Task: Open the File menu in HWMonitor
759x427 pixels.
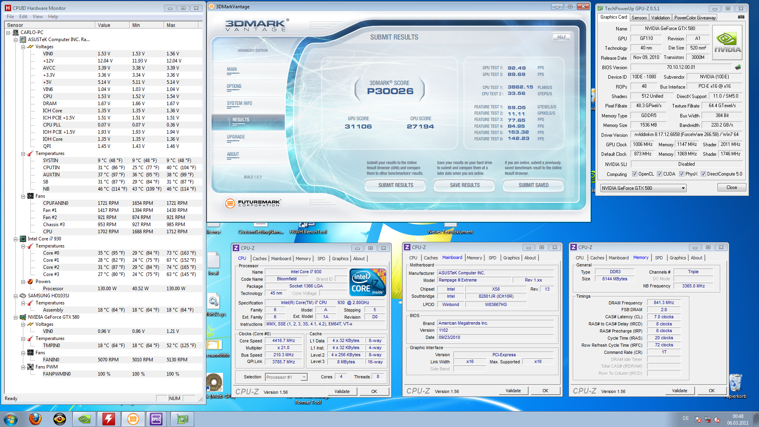Action: 10,17
